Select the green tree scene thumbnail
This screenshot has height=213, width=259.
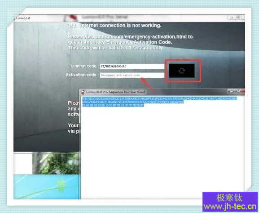56,163
